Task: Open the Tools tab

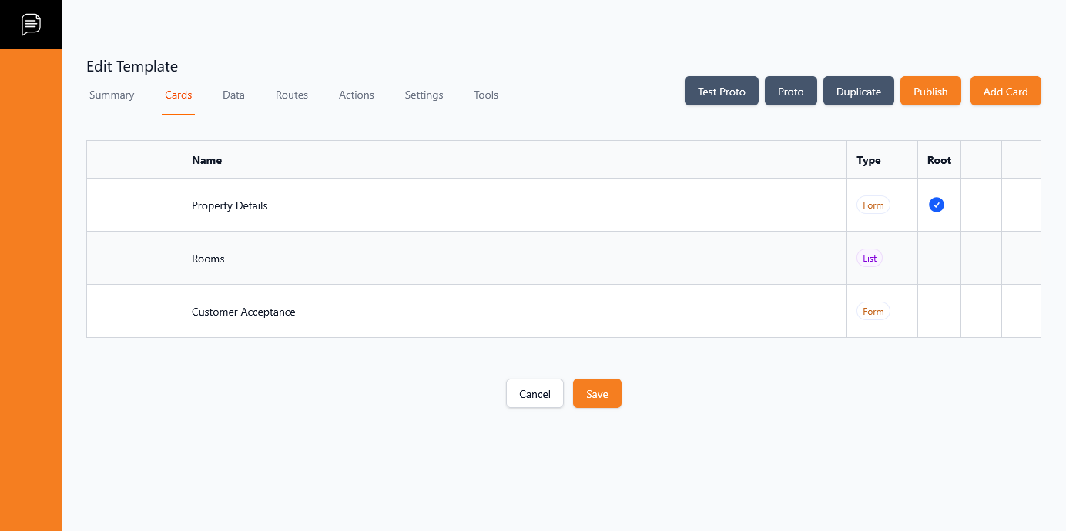Action: [x=486, y=95]
